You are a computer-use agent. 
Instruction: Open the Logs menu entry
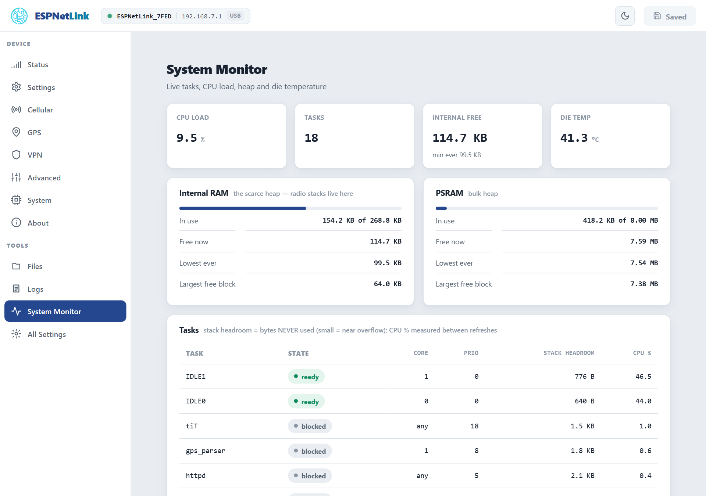pos(65,289)
